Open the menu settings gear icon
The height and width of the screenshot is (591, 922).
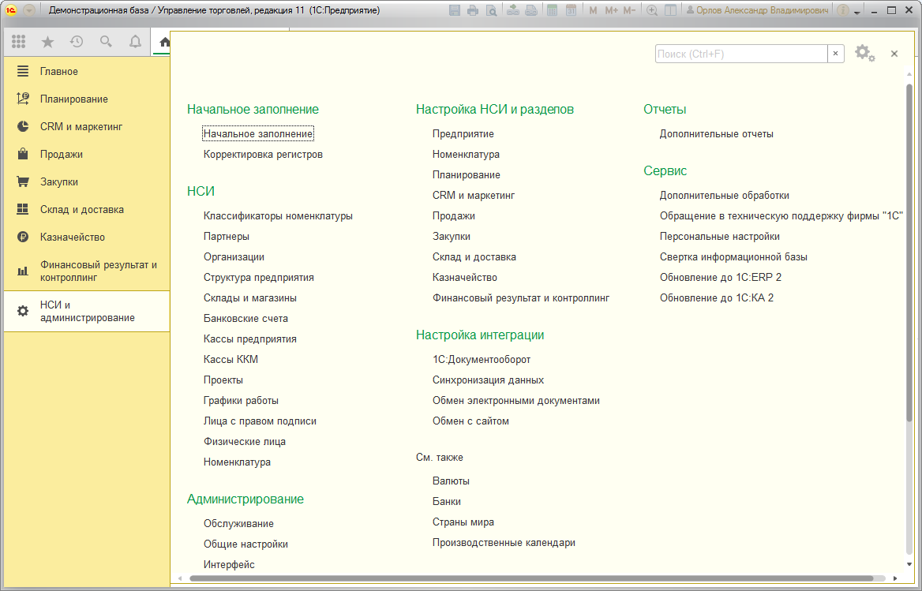tap(864, 54)
